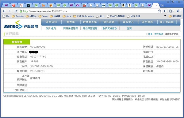Image resolution: width=184 pixels, height=118 pixels.
Task: Log out via 登出 in site submenu
Action: tap(129, 28)
